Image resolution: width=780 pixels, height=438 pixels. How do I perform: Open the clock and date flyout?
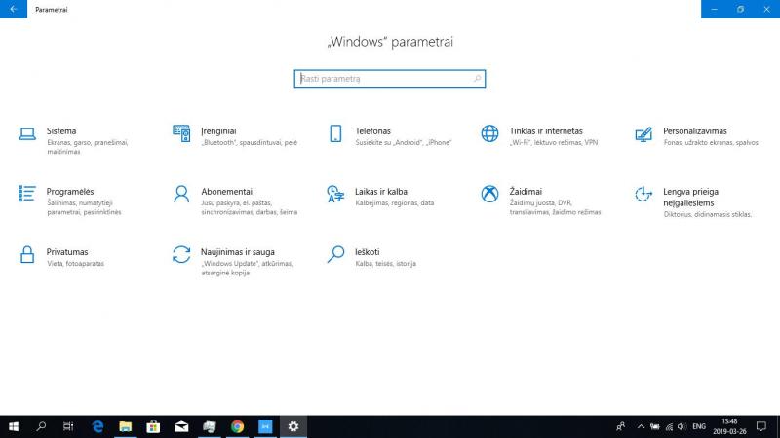[x=729, y=426]
